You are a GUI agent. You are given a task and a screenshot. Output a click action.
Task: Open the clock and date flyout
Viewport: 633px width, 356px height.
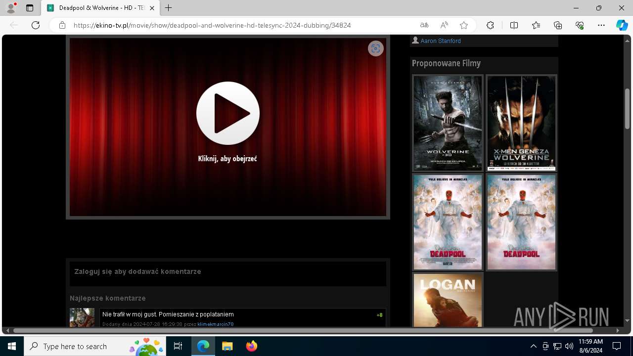click(590, 346)
